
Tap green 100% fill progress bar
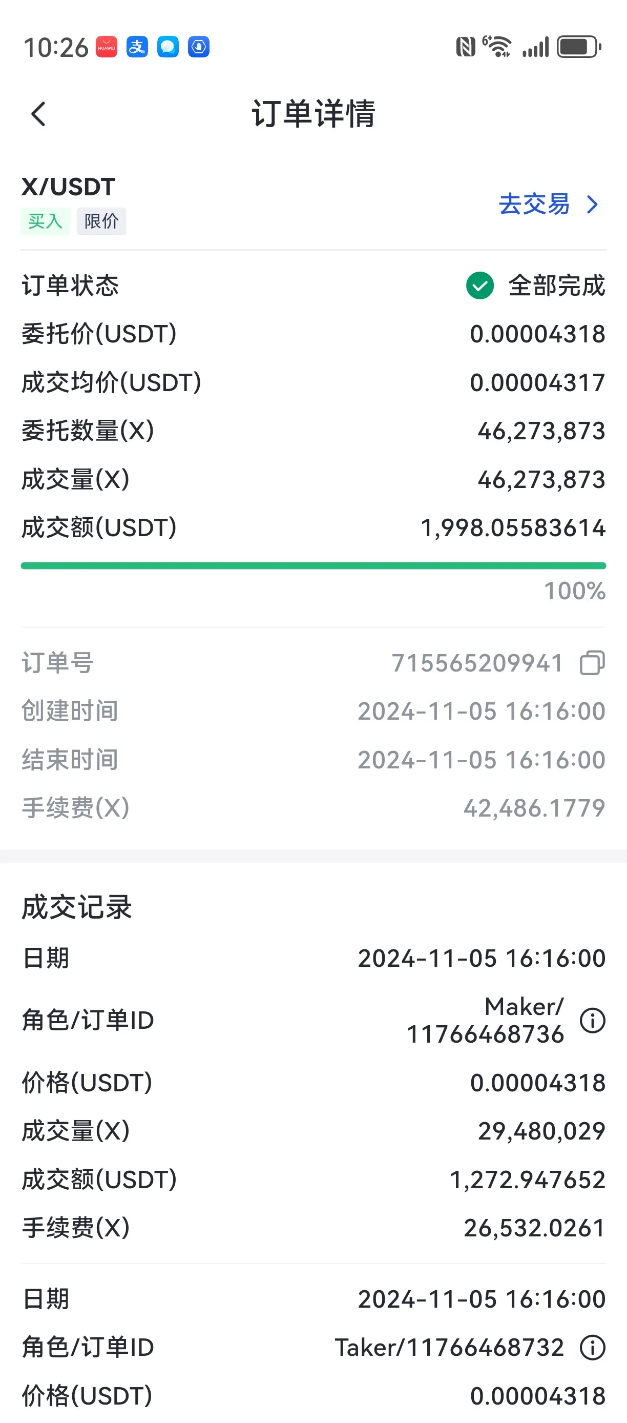point(313,566)
